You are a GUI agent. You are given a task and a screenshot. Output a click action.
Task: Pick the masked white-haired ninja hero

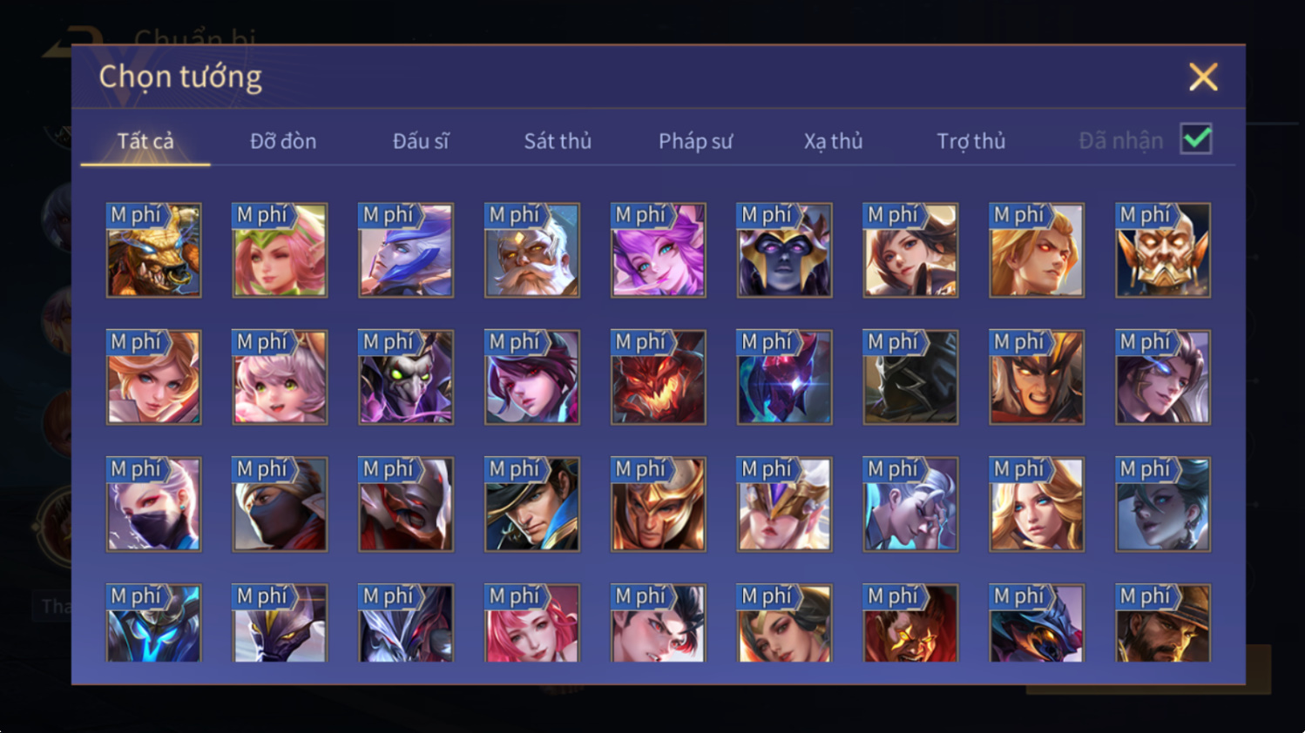[153, 504]
